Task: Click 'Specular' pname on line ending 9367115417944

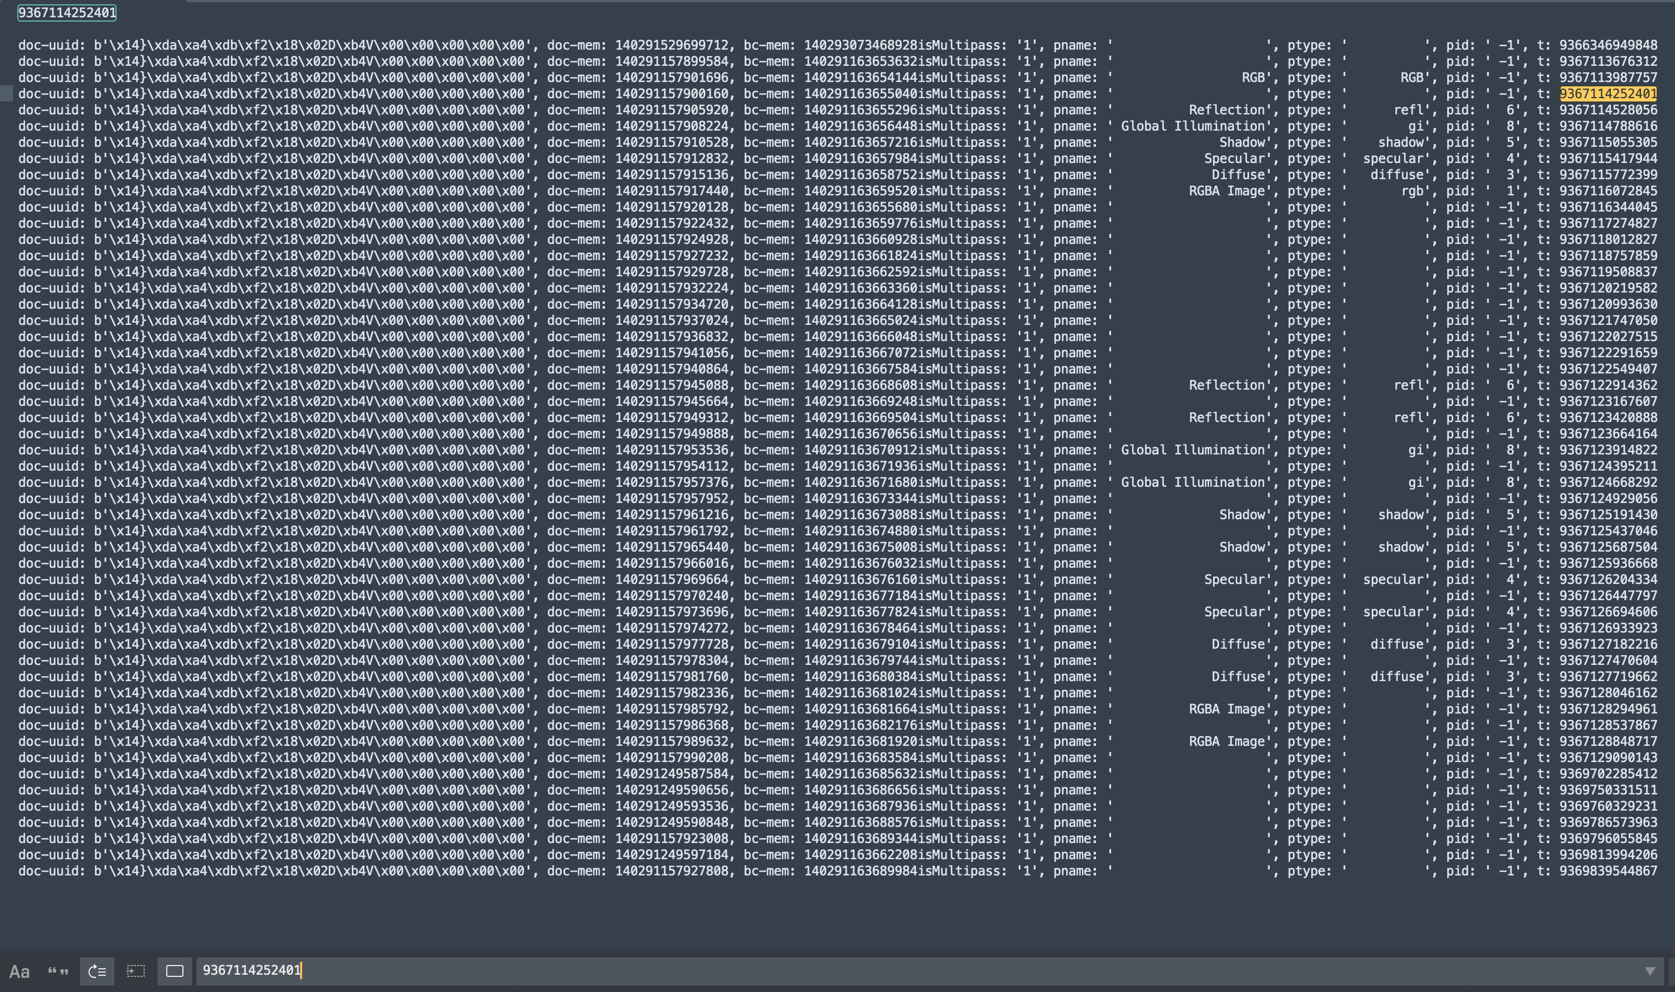Action: (1234, 159)
